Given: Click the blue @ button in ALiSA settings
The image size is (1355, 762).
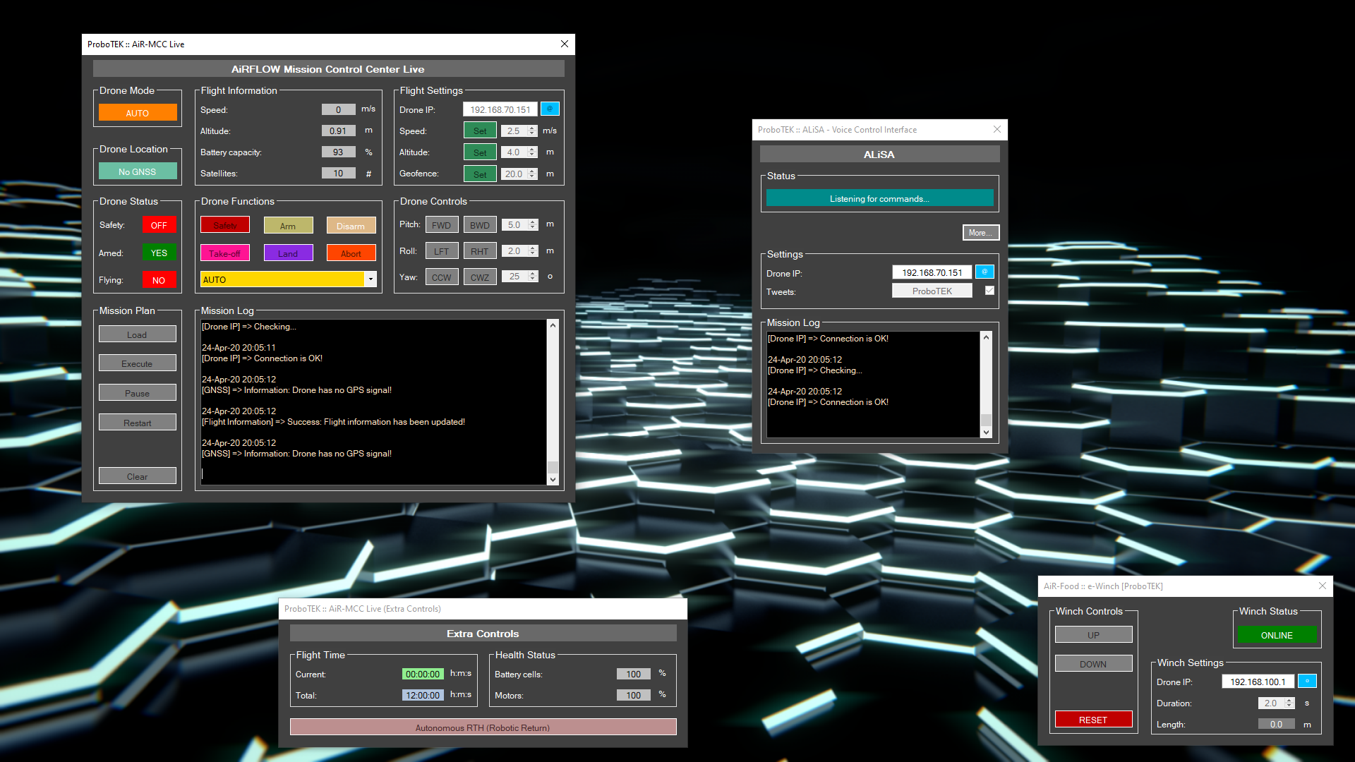Looking at the screenshot, I should 984,272.
